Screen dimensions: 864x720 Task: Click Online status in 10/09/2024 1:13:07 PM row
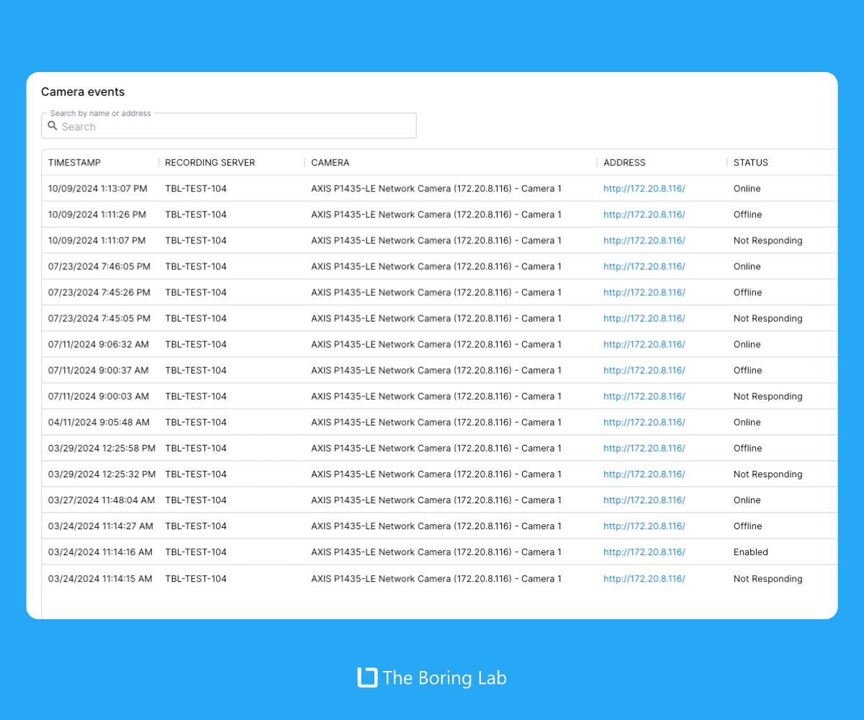(747, 189)
